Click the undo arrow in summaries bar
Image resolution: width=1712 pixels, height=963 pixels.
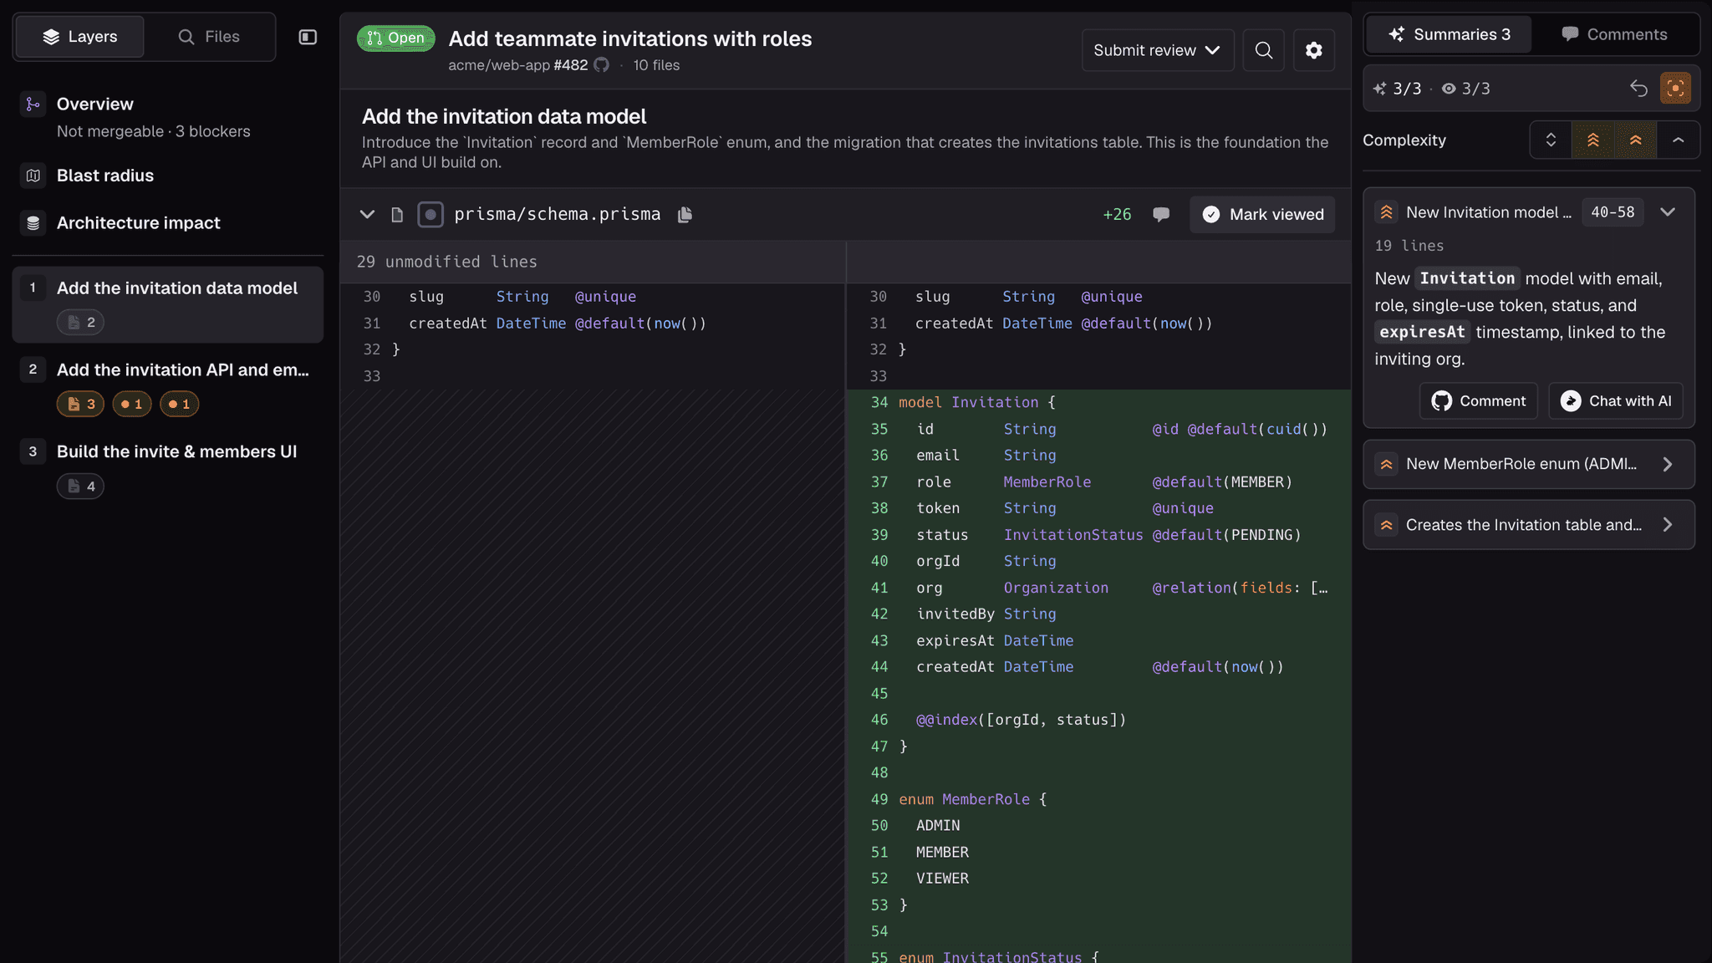point(1638,88)
